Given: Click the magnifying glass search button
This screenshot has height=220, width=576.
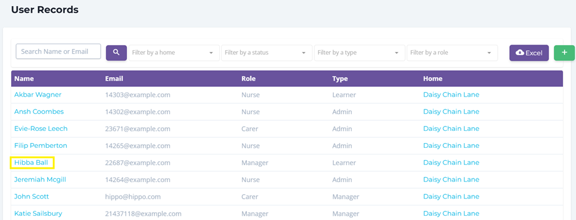Looking at the screenshot, I should [116, 53].
